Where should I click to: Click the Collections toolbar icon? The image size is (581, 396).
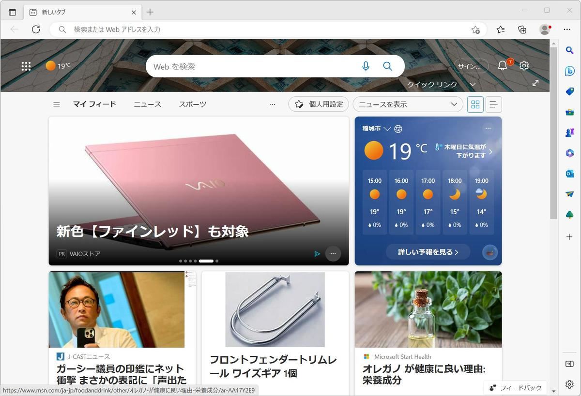(x=522, y=29)
